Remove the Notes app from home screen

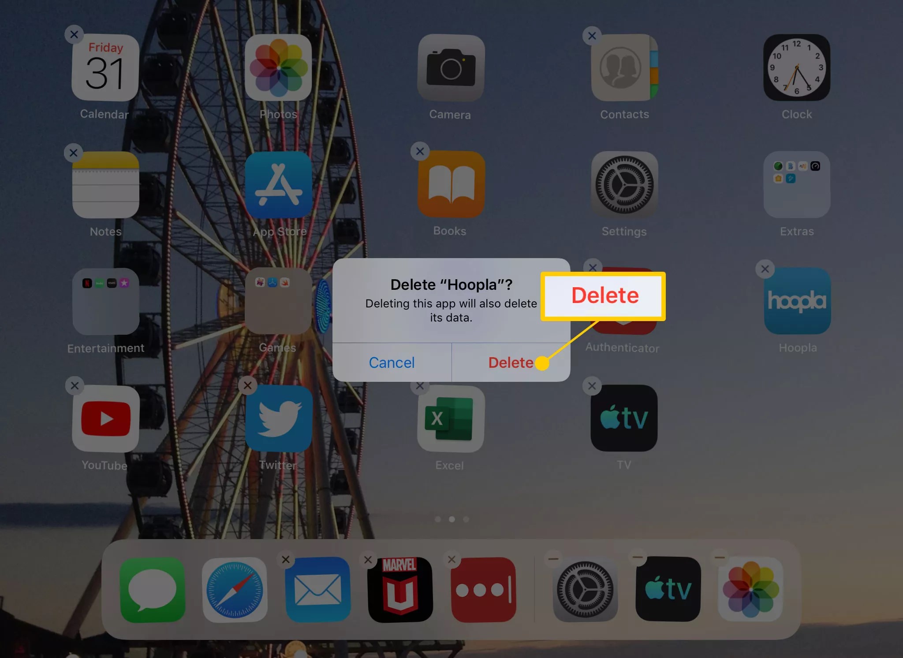73,152
